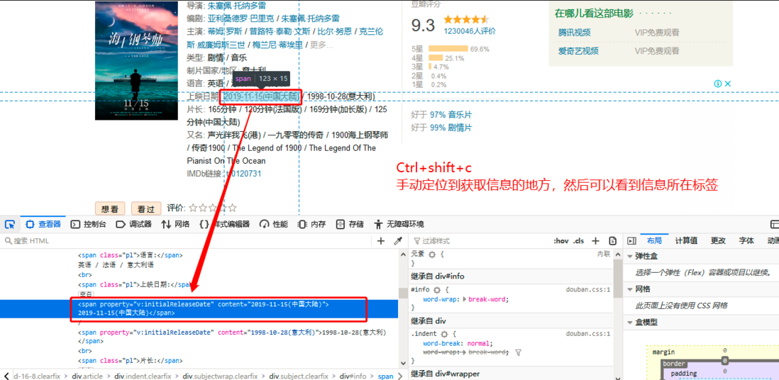The height and width of the screenshot is (380, 779).
Task: Click selector highlighter icon next to 元素
Action: [432, 254]
